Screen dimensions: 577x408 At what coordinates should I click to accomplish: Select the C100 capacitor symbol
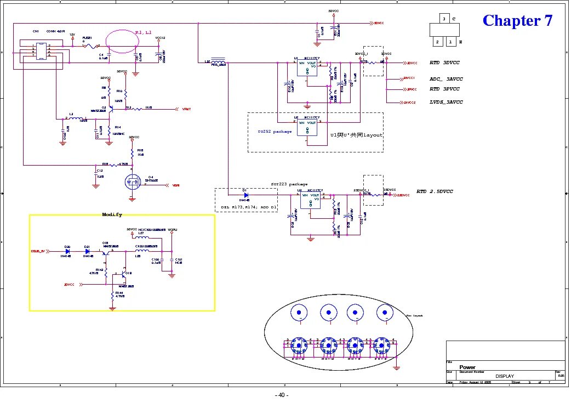162,259
